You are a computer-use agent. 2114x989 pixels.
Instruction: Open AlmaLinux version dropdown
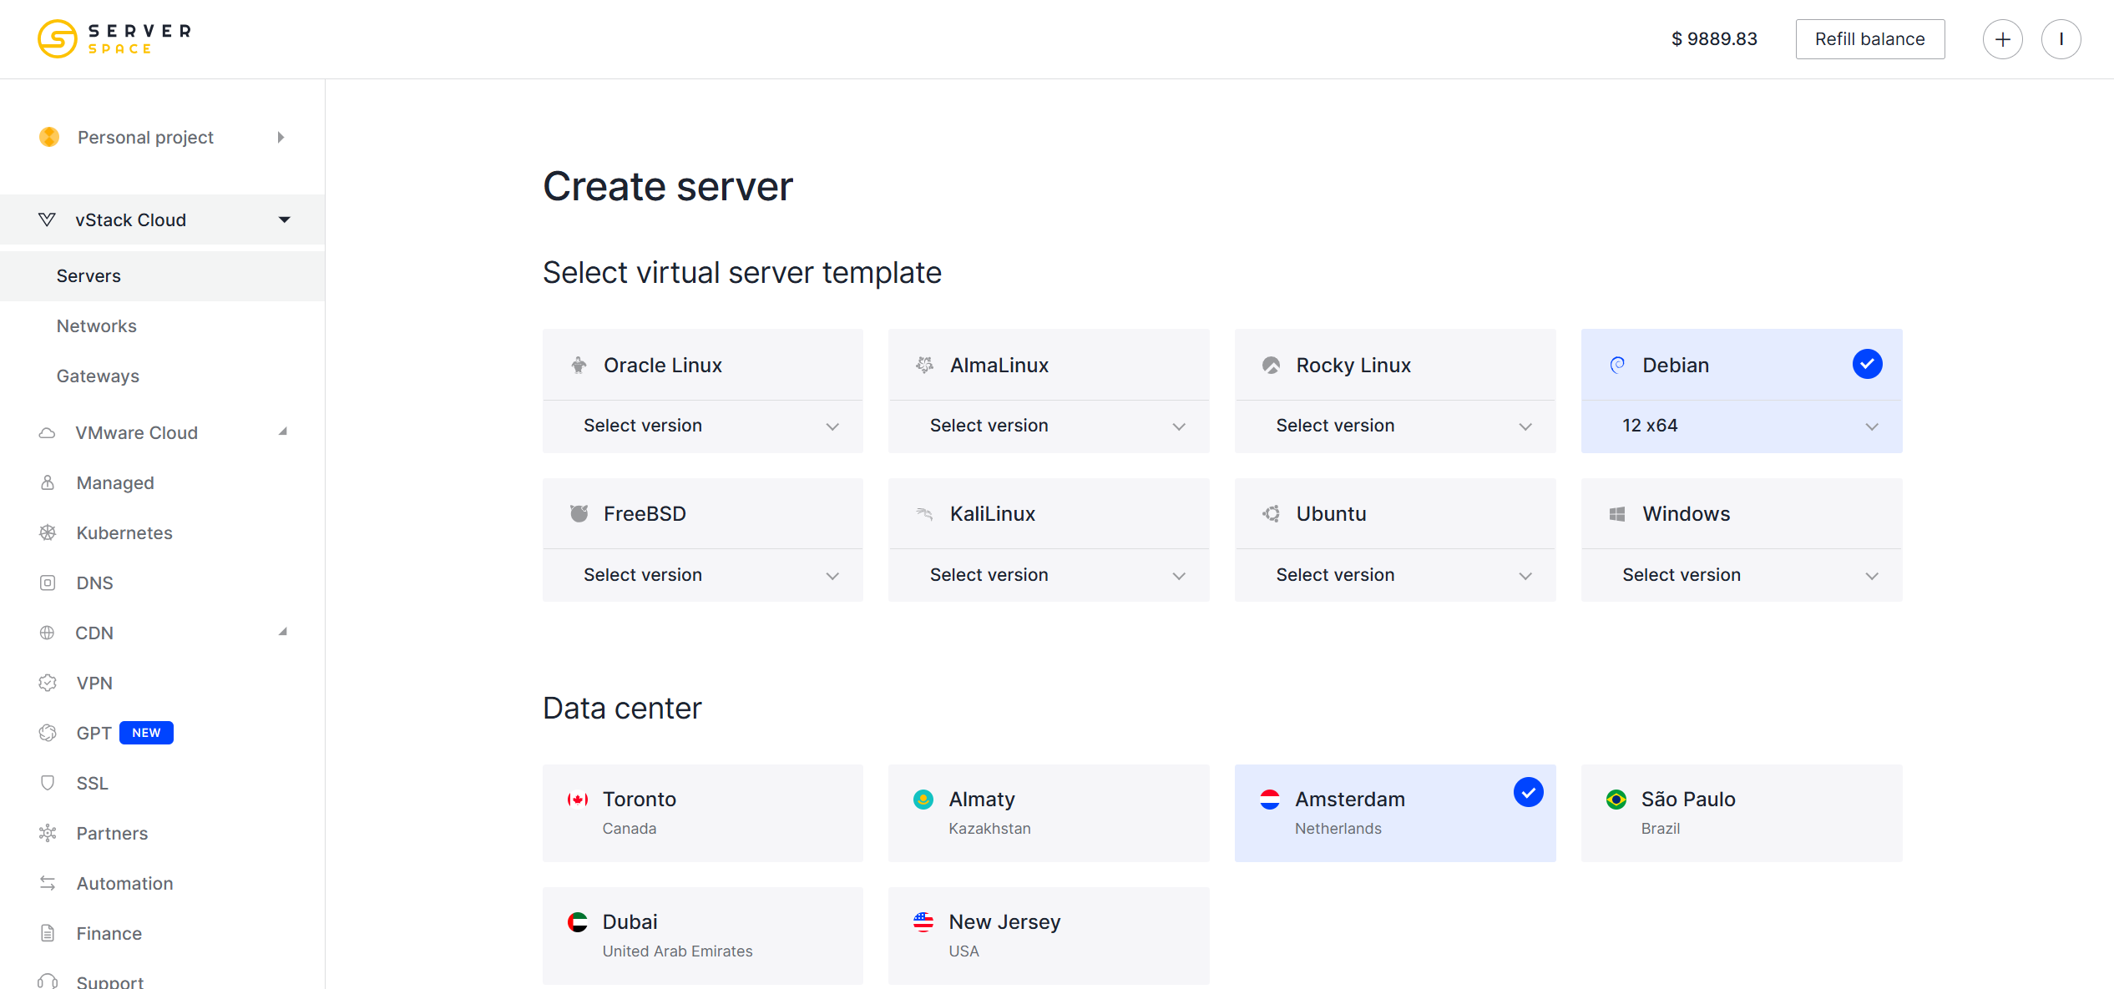[x=1049, y=426]
